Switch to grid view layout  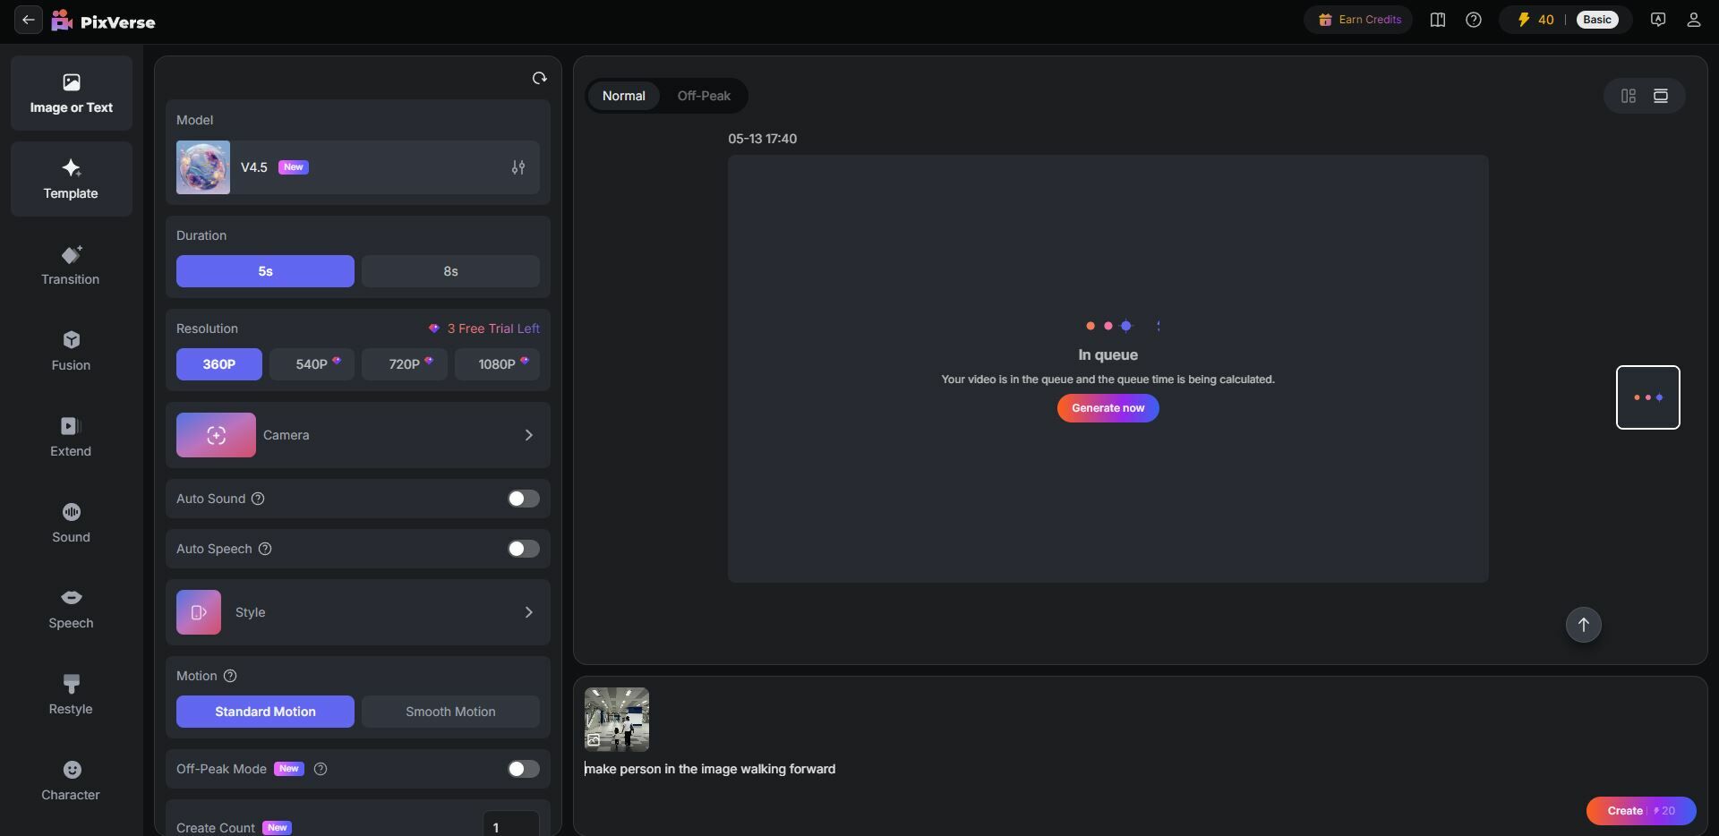(1629, 96)
